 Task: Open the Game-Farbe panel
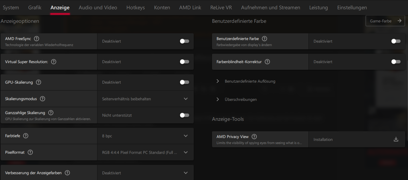pyautogui.click(x=385, y=21)
